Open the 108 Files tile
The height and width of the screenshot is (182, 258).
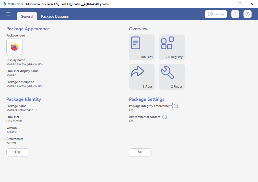coord(142,47)
